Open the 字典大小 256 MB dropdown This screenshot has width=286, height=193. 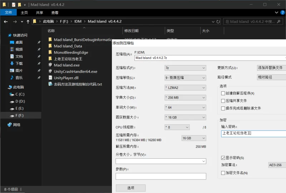(185, 98)
